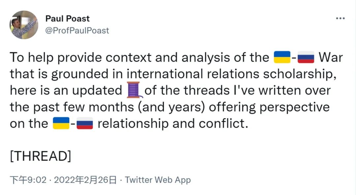Open the Paul Poast display name link
Image resolution: width=356 pixels, height=195 pixels.
pos(68,19)
